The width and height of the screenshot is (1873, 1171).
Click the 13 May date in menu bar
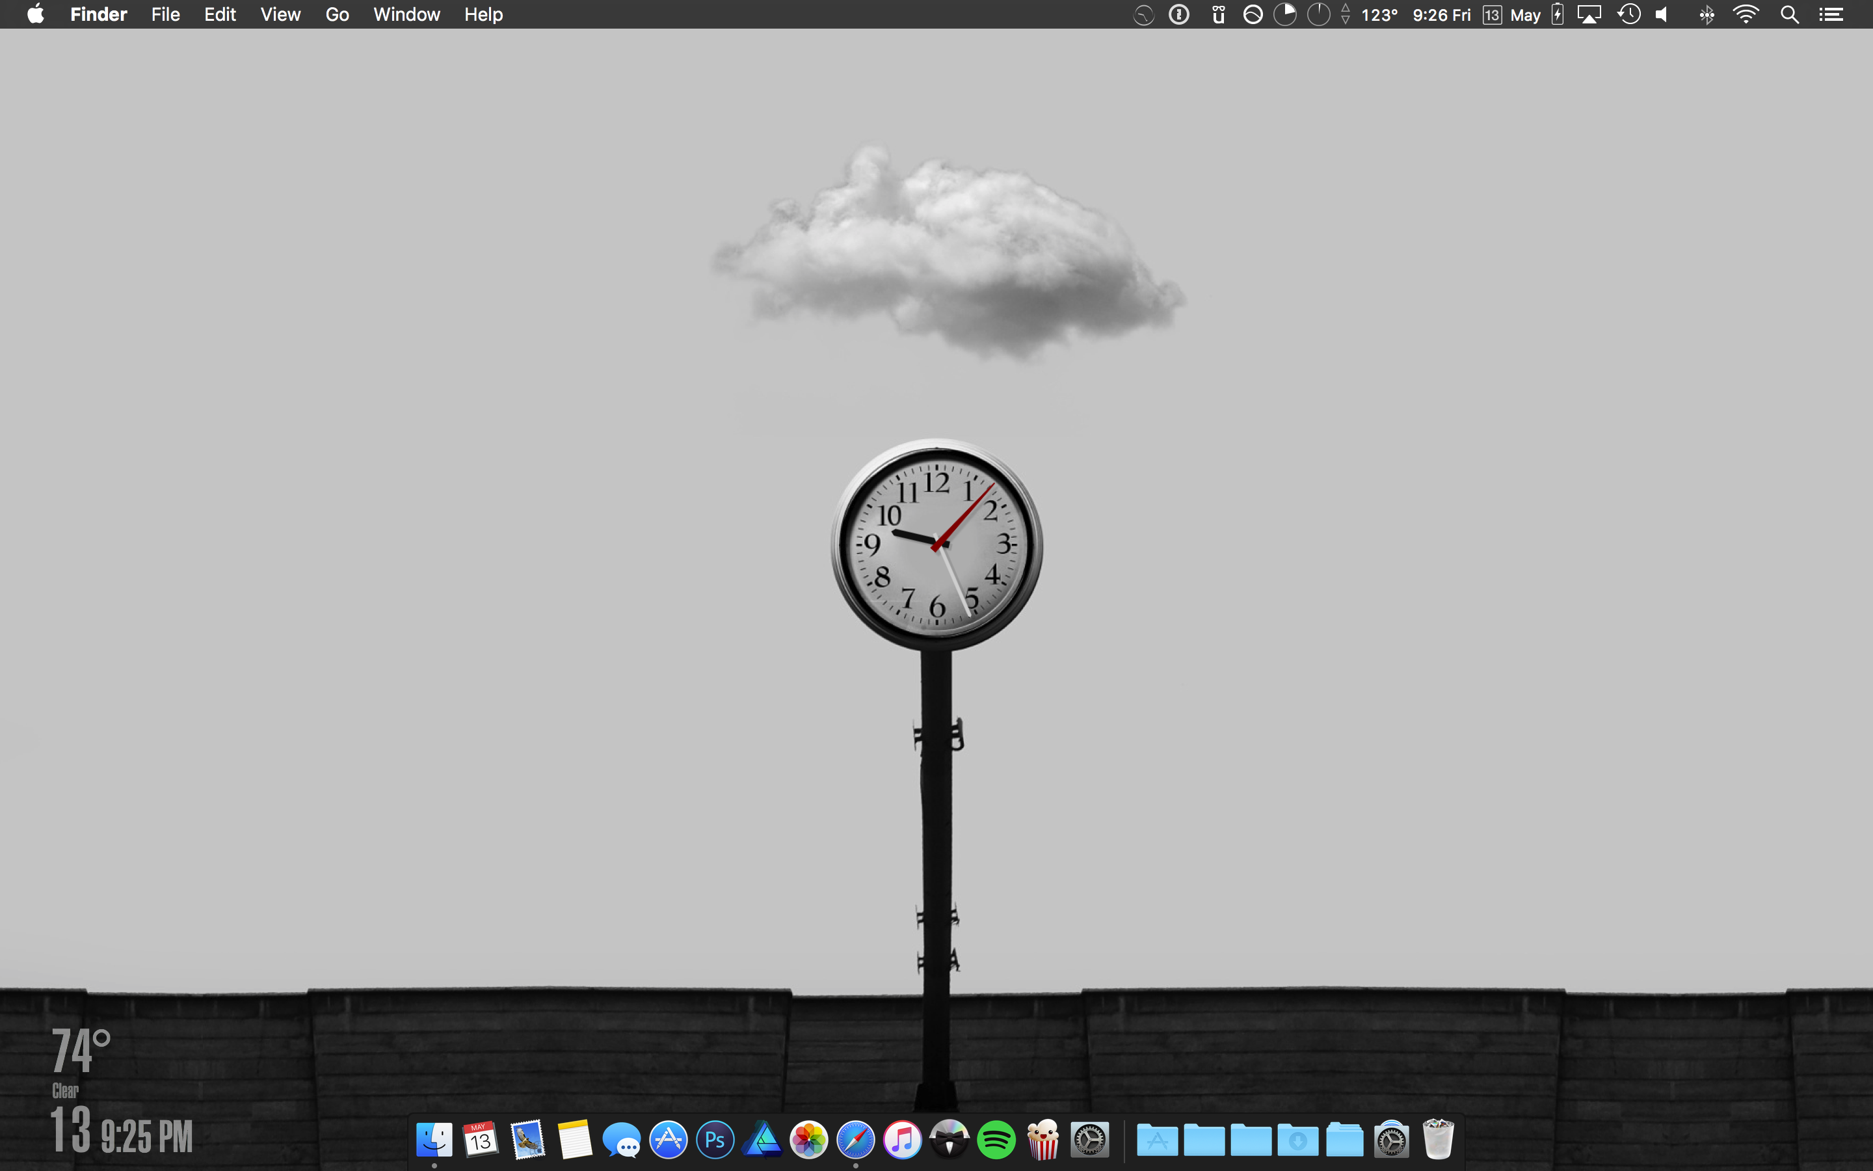(1511, 15)
